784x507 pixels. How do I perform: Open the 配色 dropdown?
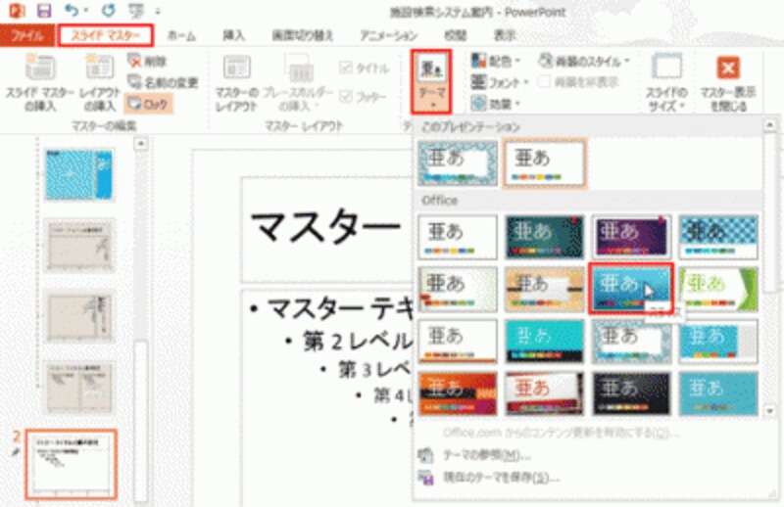click(x=497, y=61)
